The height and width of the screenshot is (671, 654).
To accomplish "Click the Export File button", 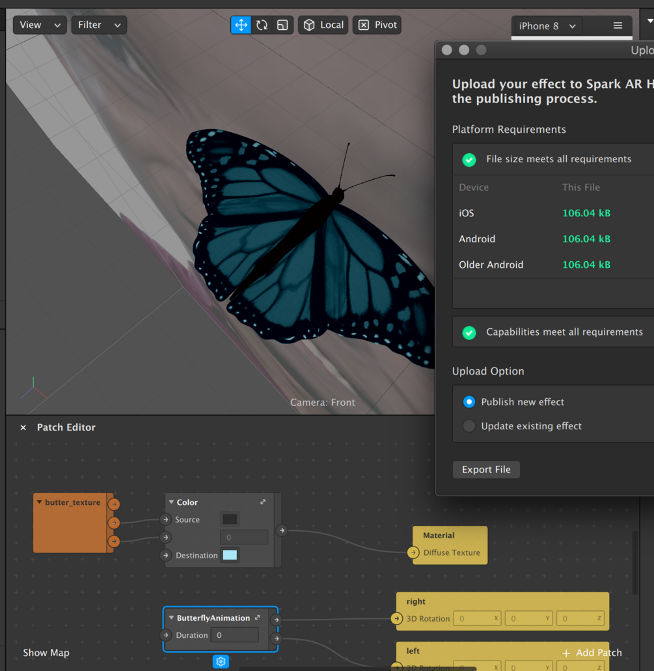I will 486,470.
